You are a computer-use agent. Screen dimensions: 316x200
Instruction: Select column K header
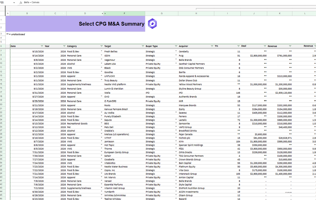280,13
